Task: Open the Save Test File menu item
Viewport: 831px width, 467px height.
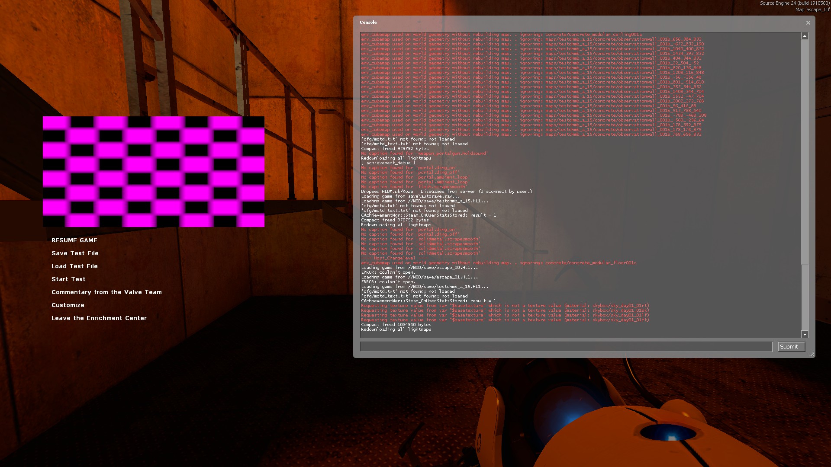Action: click(75, 253)
